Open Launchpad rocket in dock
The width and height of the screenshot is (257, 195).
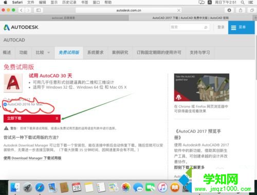[28, 187]
